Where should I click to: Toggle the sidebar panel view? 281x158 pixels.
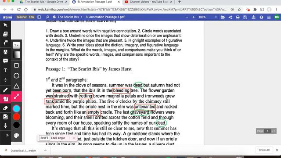click(x=39, y=17)
